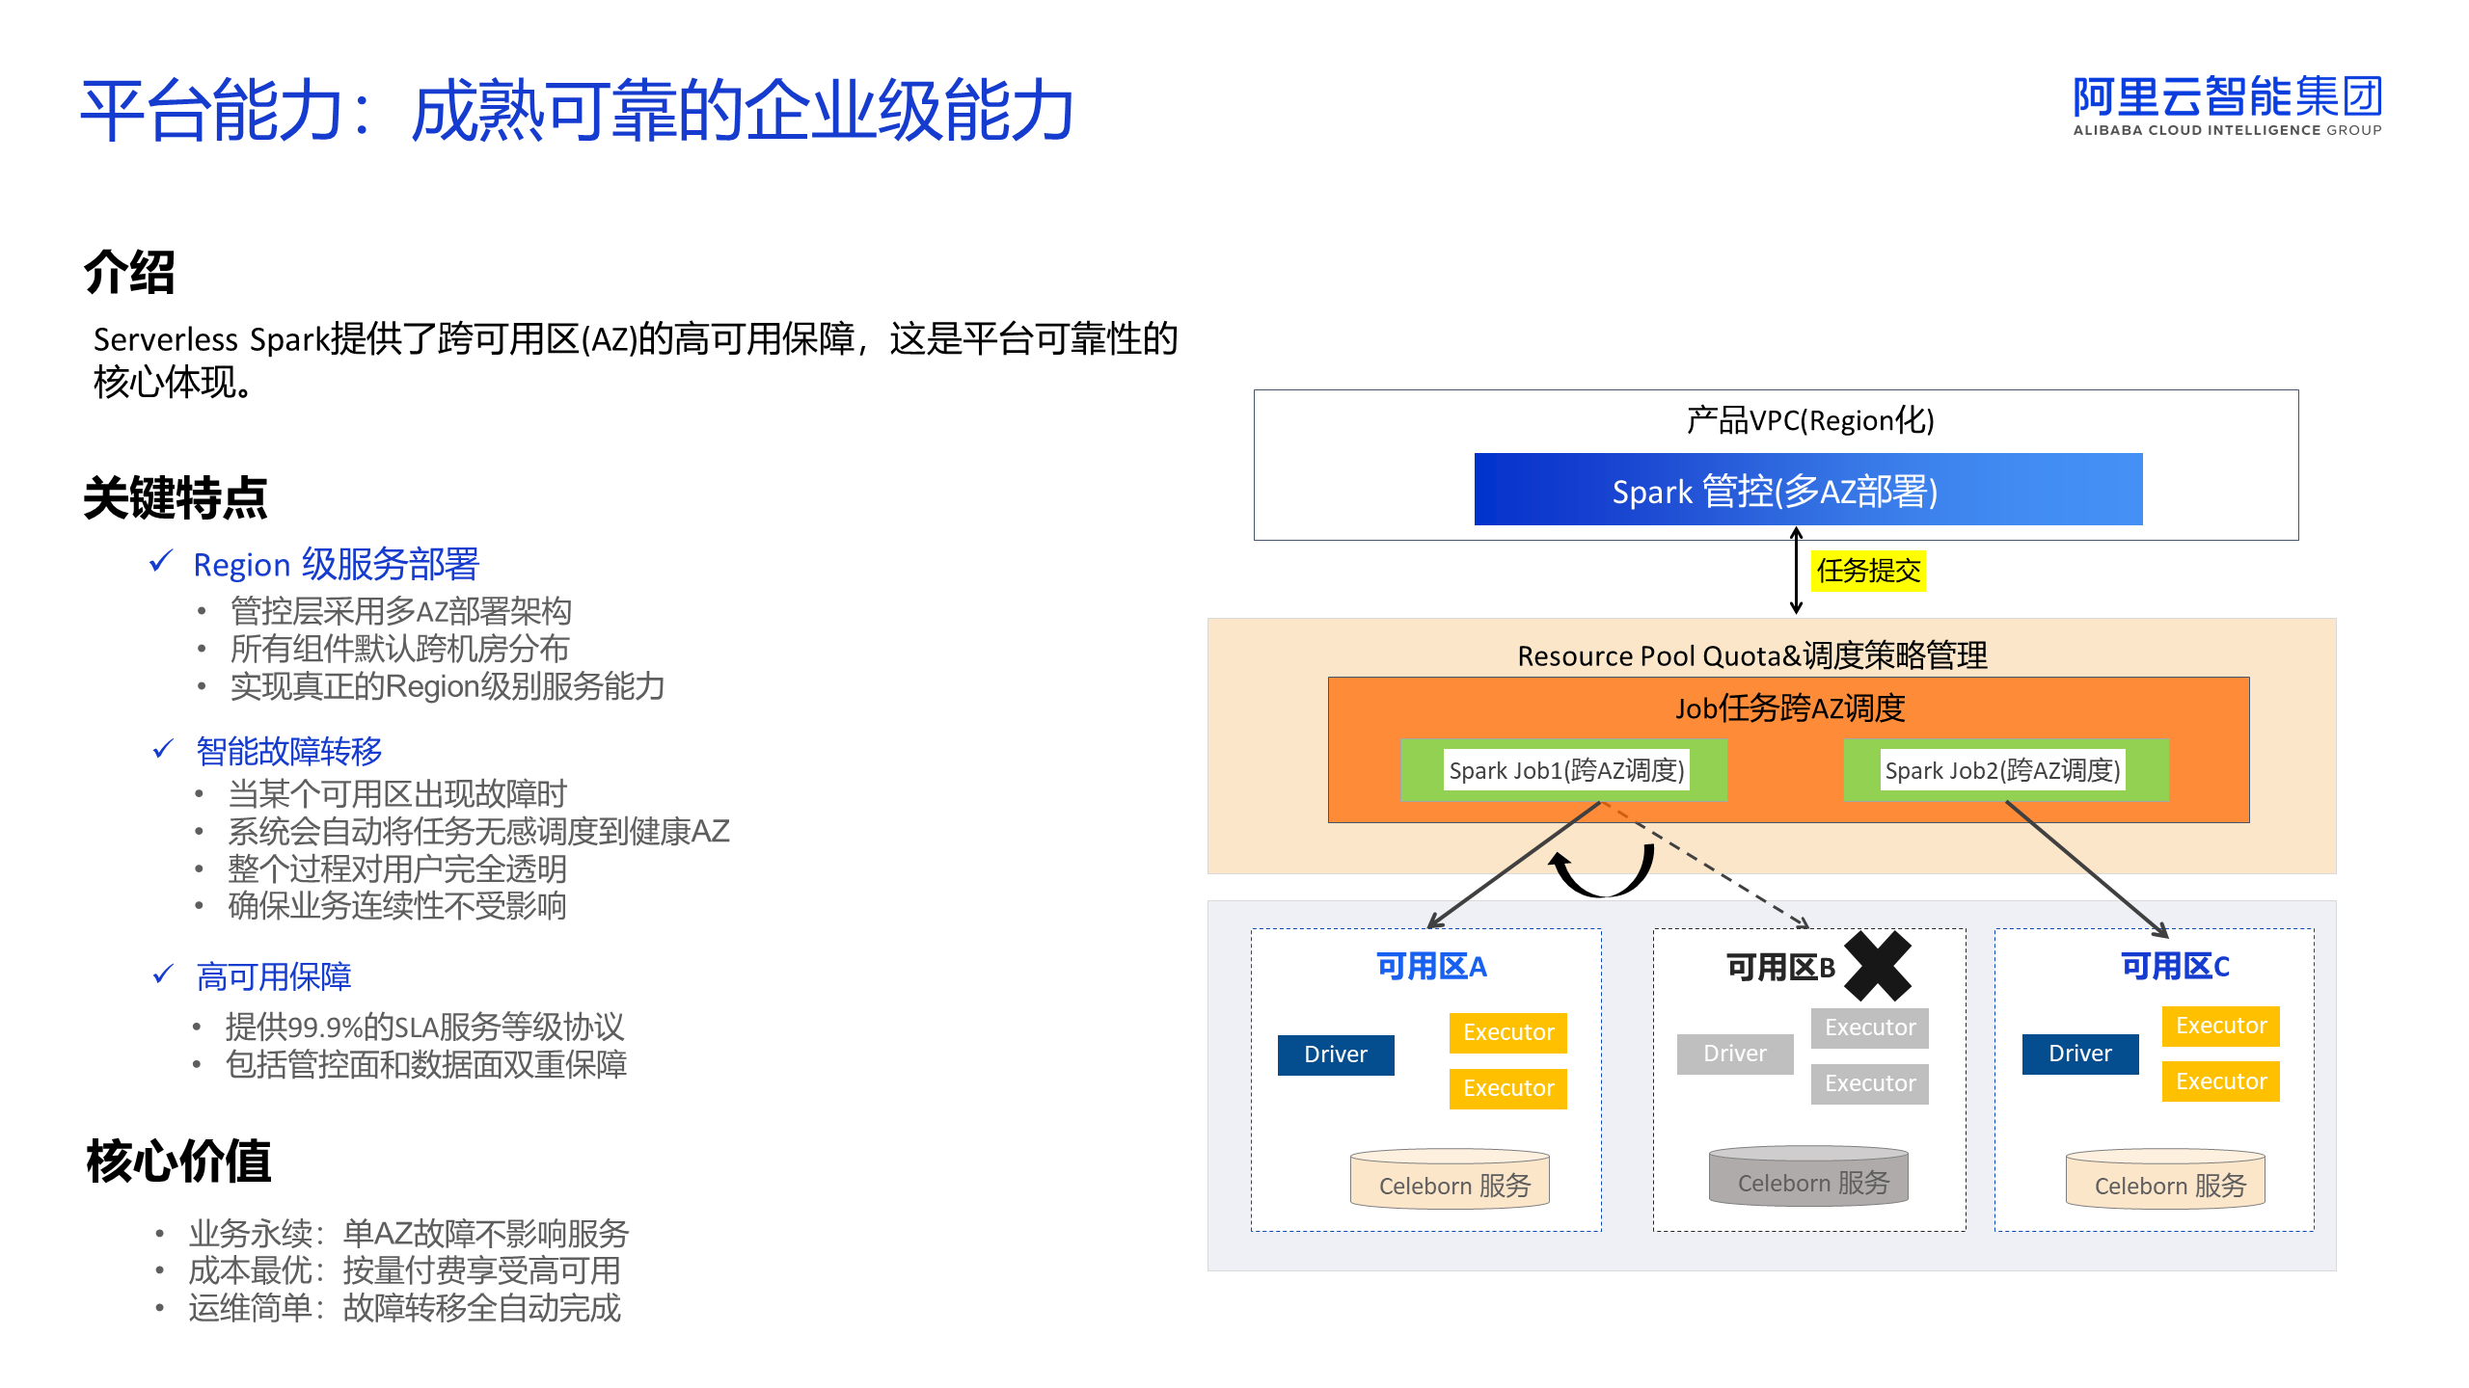Click the black X mark on 可用区B

point(1877,965)
